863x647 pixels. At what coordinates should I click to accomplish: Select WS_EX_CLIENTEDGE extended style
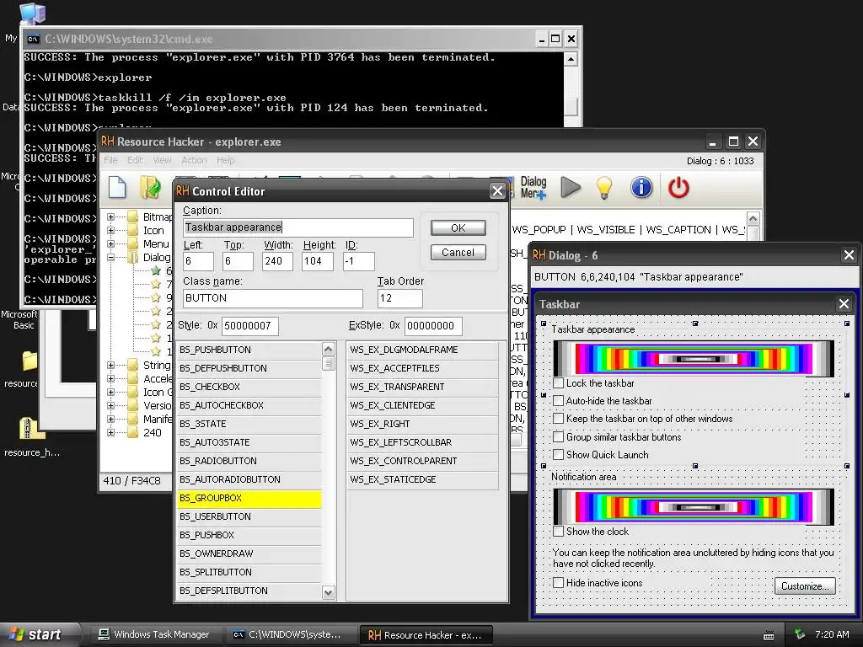coord(422,405)
